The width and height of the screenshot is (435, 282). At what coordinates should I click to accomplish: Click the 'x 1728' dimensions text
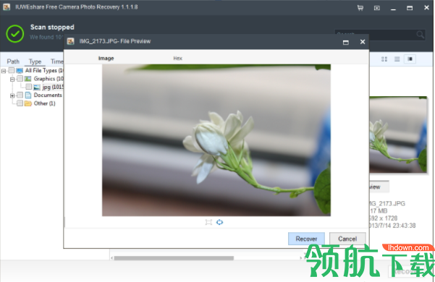click(389, 218)
